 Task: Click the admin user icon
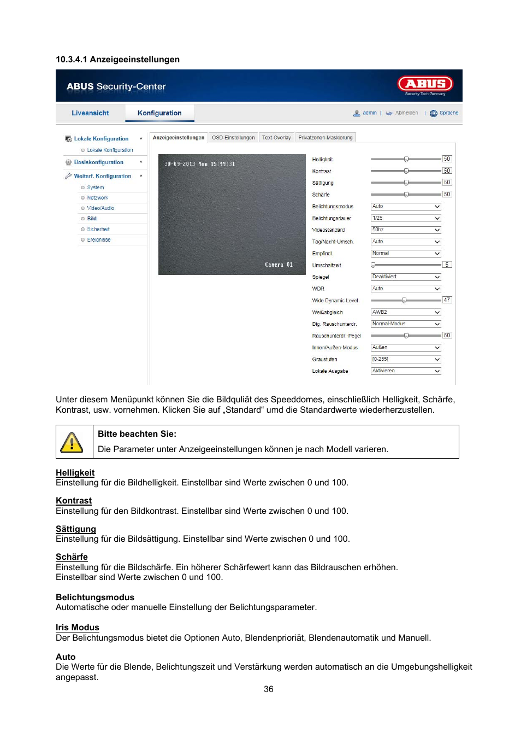(357, 113)
